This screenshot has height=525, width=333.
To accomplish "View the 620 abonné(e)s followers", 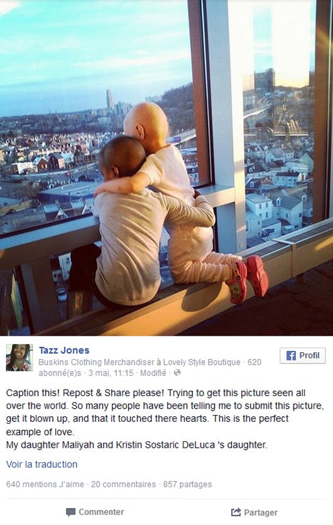I will [x=150, y=367].
